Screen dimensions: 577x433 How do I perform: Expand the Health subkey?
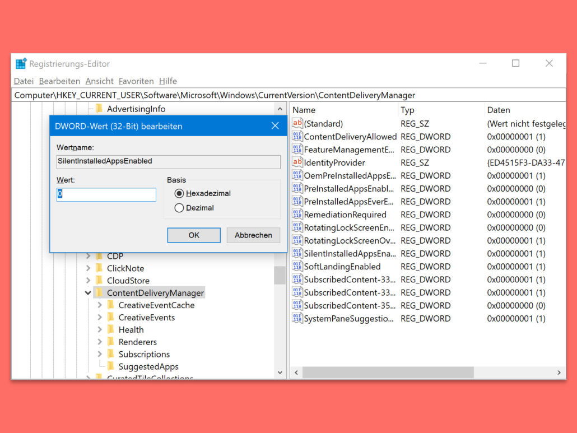tap(100, 329)
